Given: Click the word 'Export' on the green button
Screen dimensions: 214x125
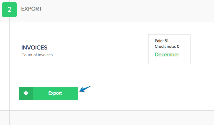Looking at the screenshot, I should click(x=55, y=93).
